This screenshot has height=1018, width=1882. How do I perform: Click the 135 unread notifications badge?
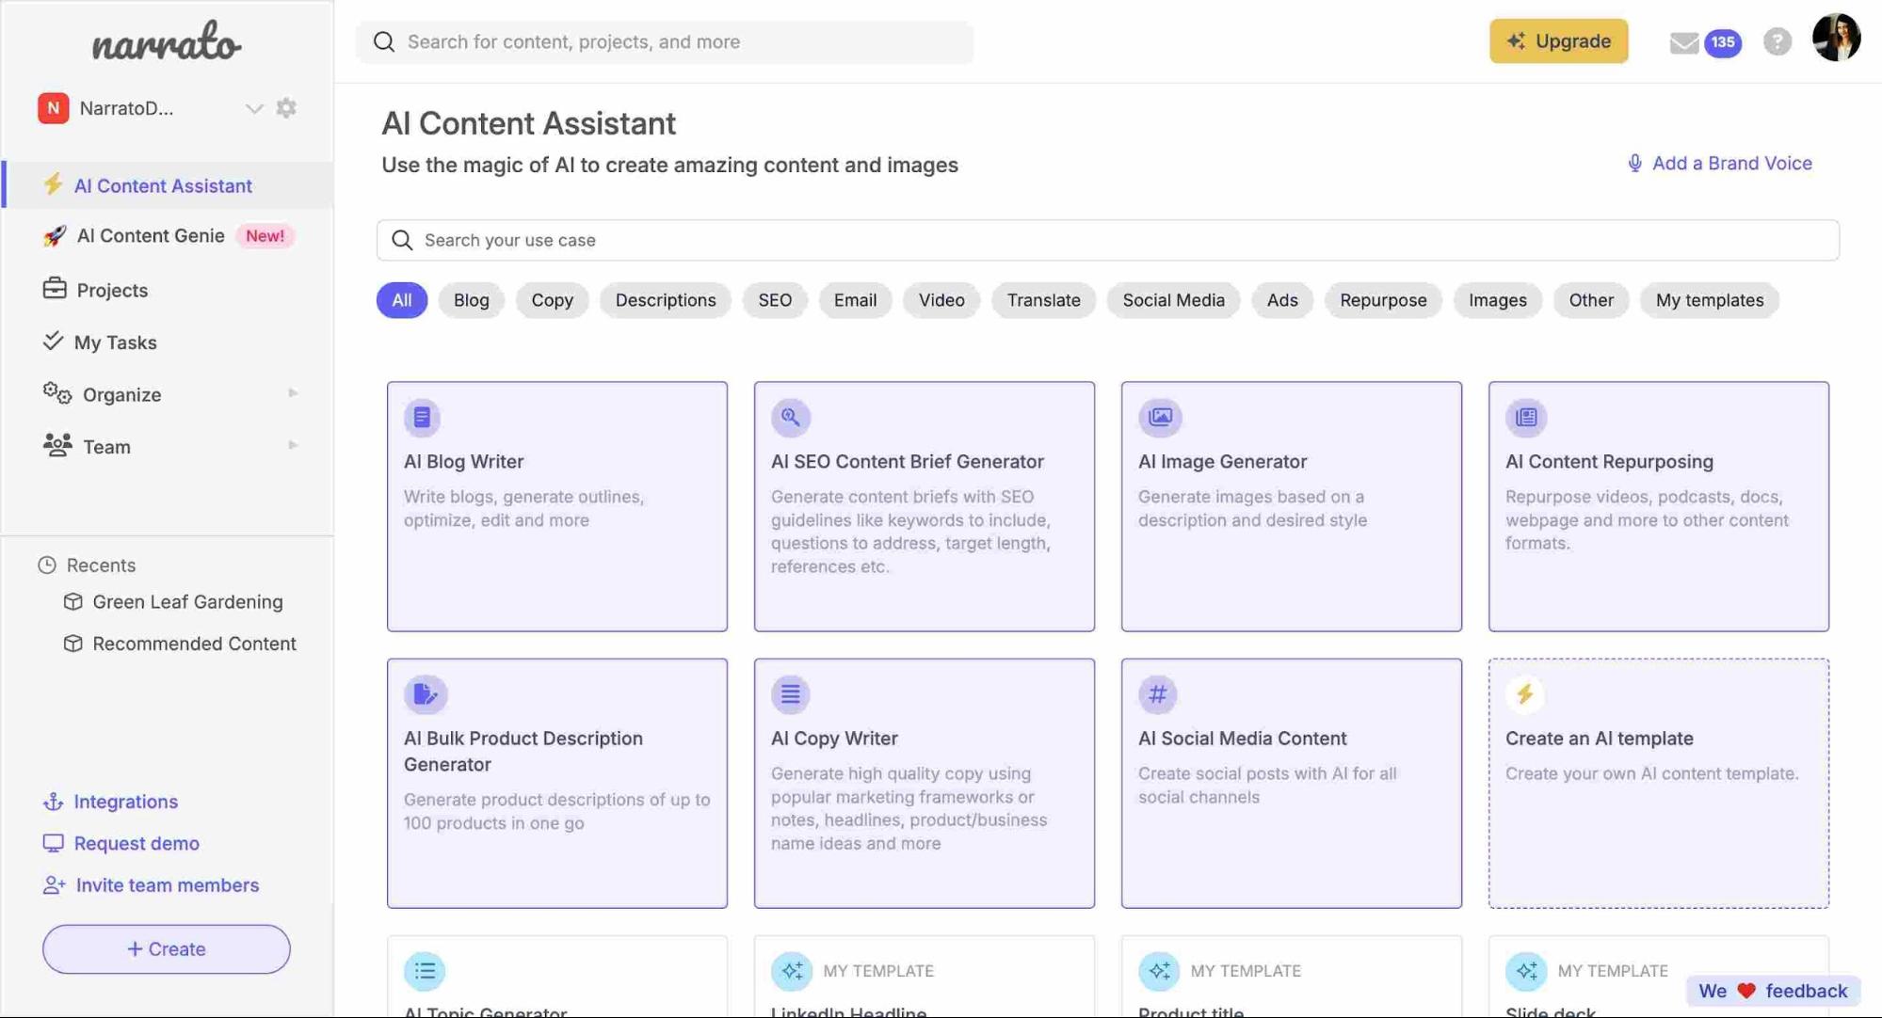pos(1722,42)
